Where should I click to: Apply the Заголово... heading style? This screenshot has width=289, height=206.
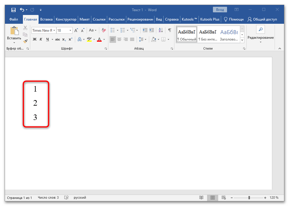[229, 34]
